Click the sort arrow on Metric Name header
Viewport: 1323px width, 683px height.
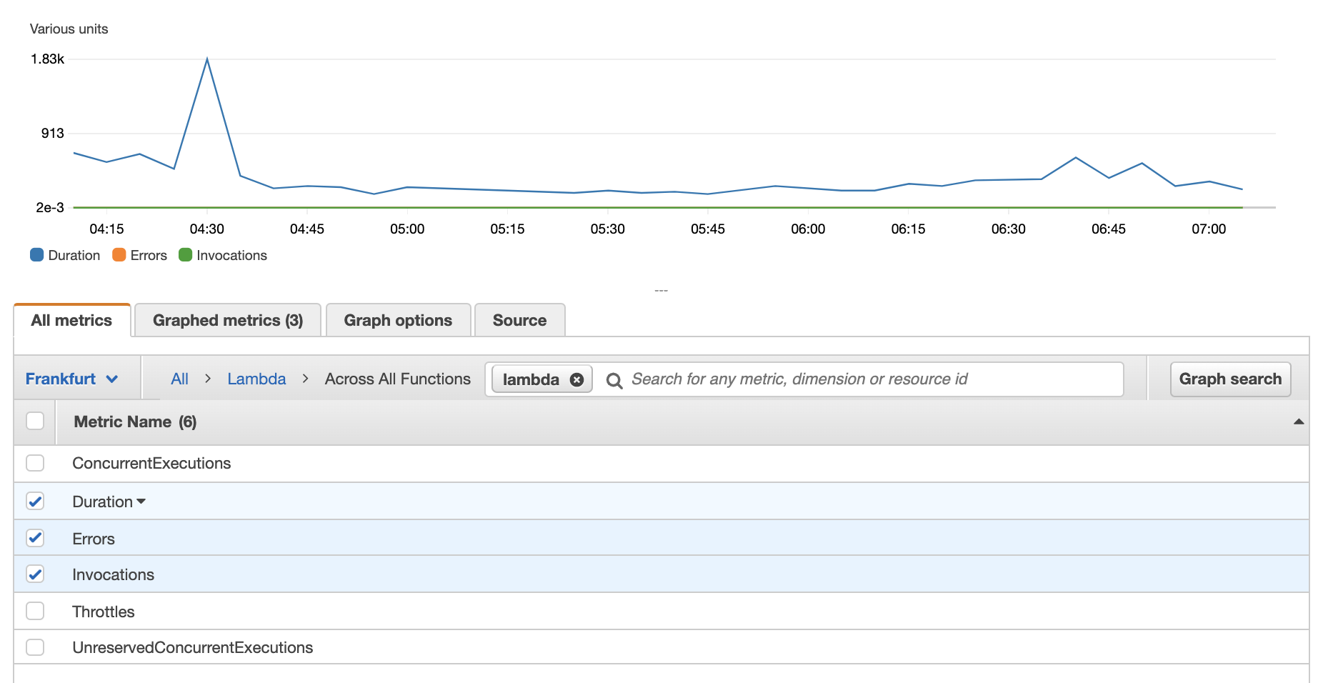[1298, 422]
